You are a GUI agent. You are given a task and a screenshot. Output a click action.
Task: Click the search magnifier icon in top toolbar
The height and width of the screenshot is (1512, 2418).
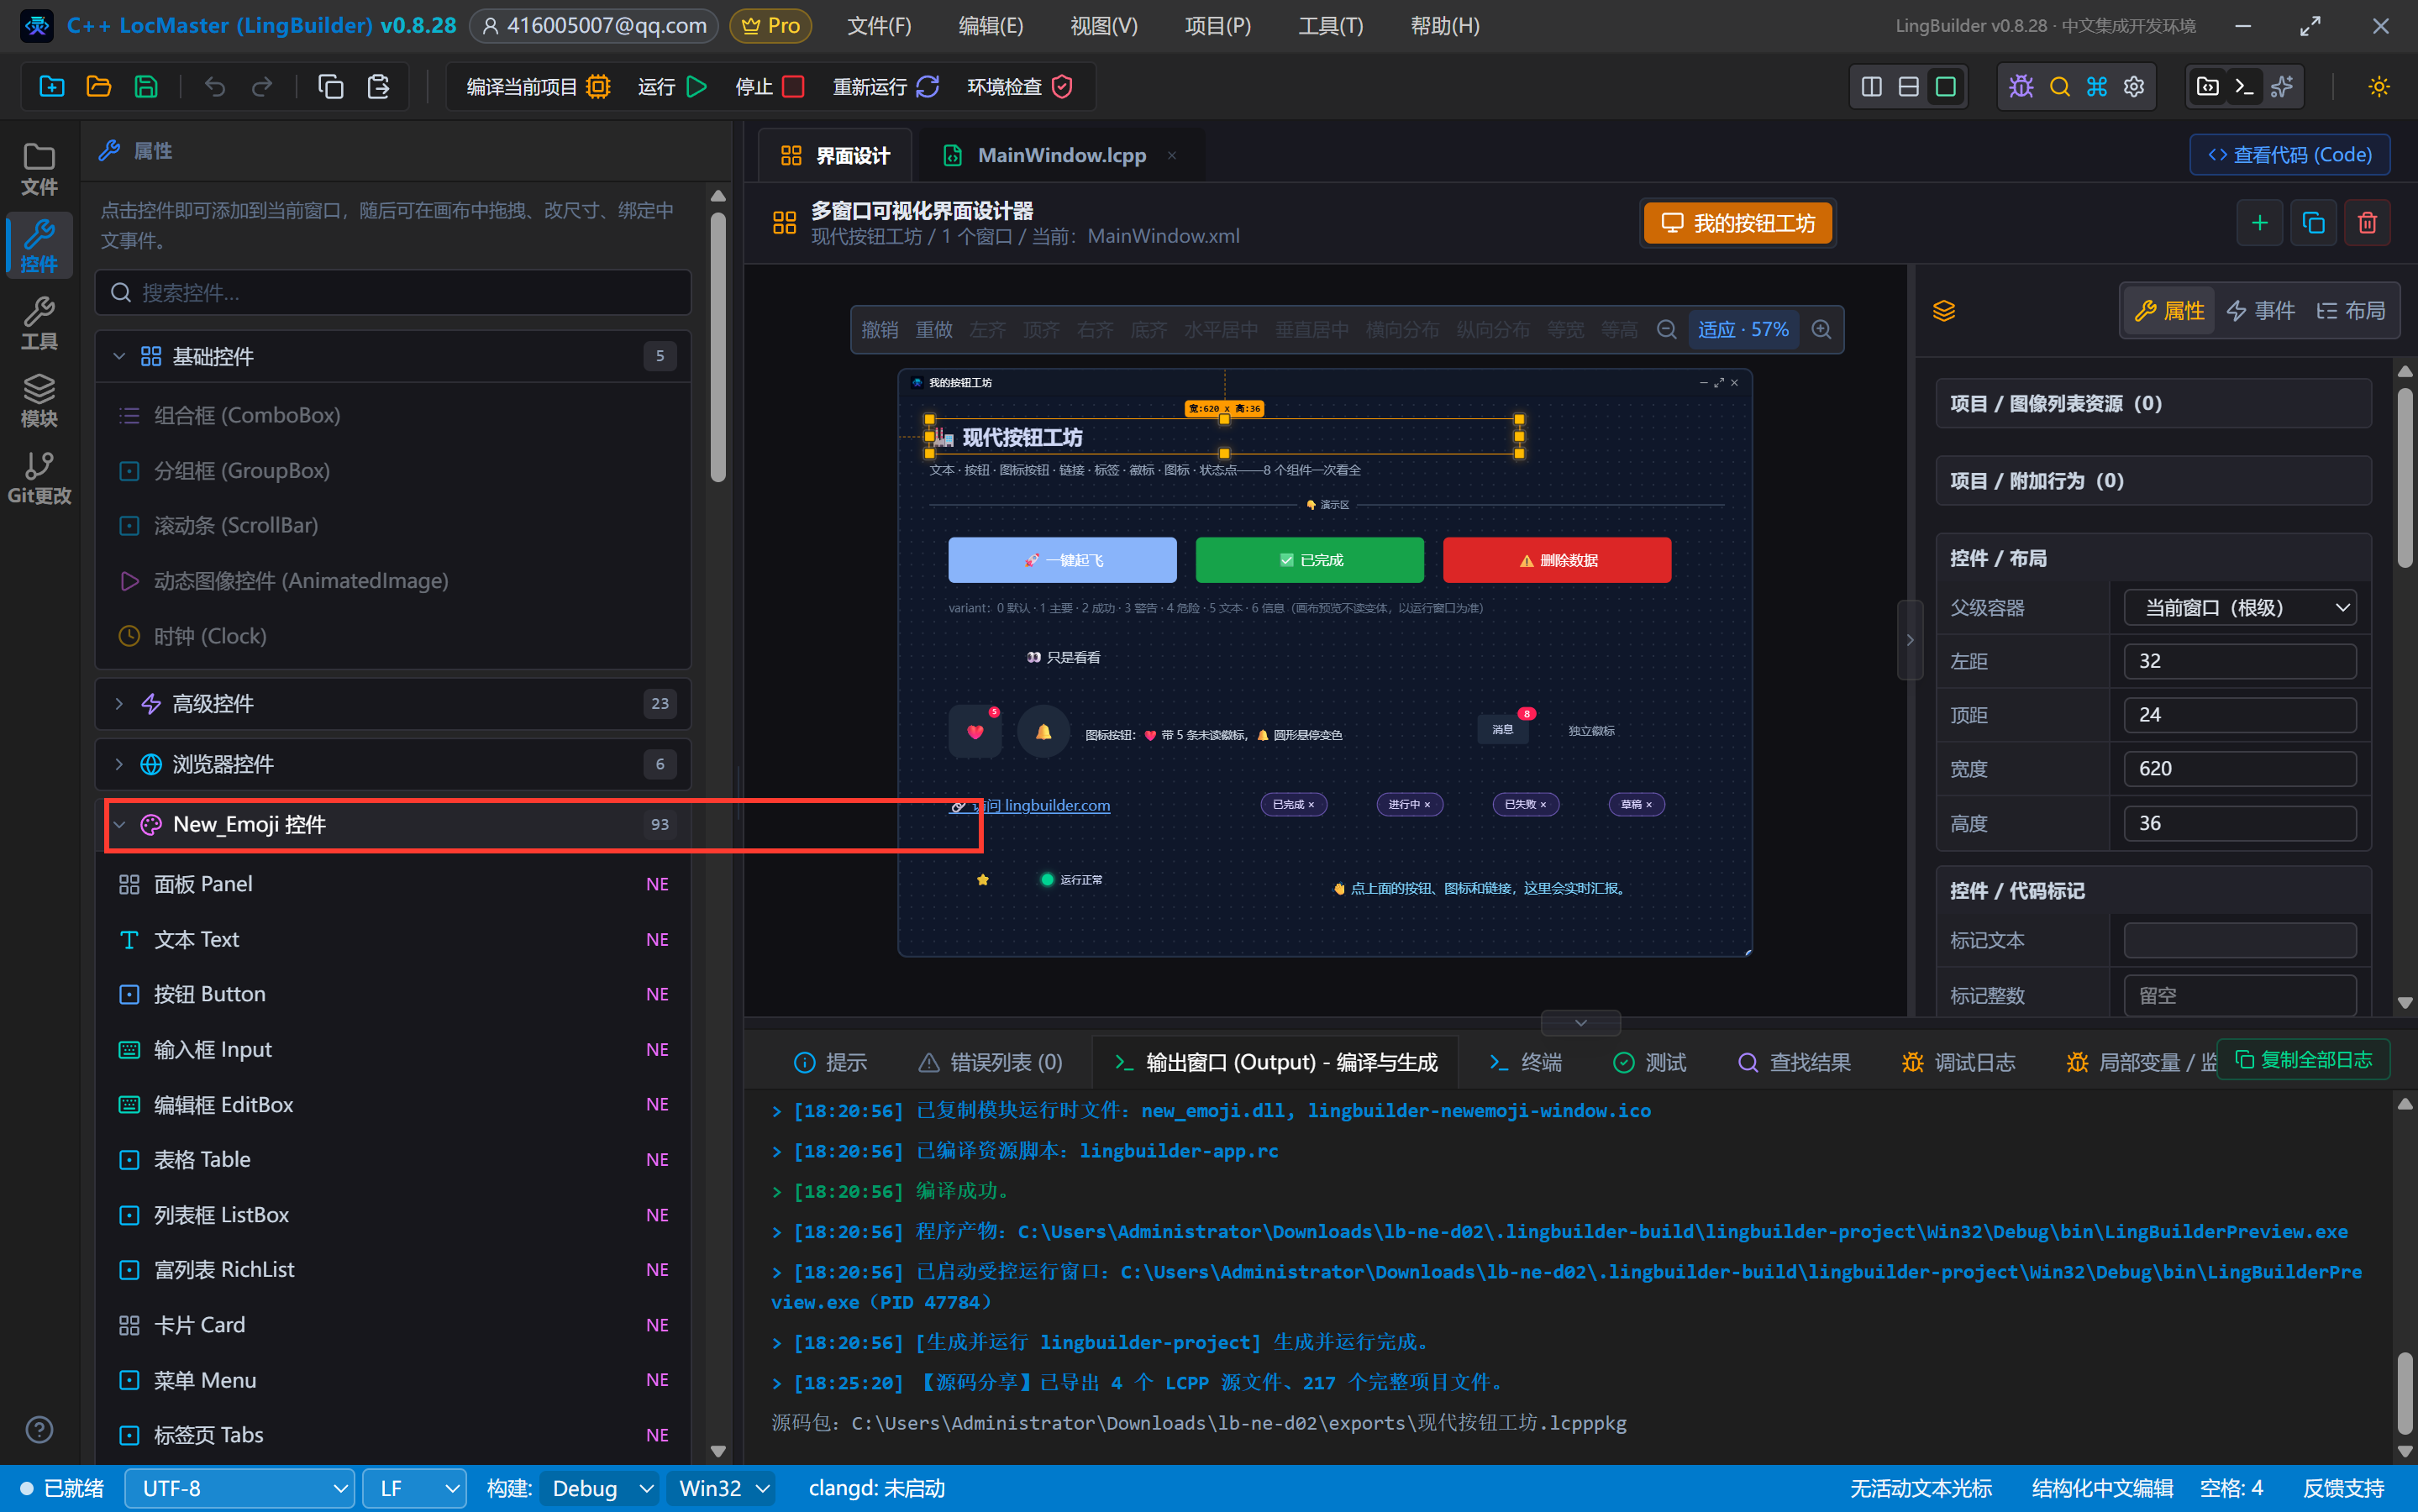point(2059,87)
